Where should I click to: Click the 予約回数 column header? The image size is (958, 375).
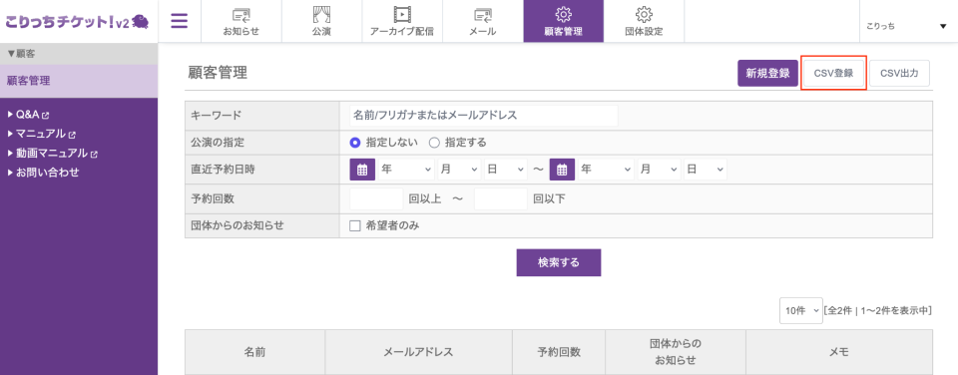click(x=559, y=352)
